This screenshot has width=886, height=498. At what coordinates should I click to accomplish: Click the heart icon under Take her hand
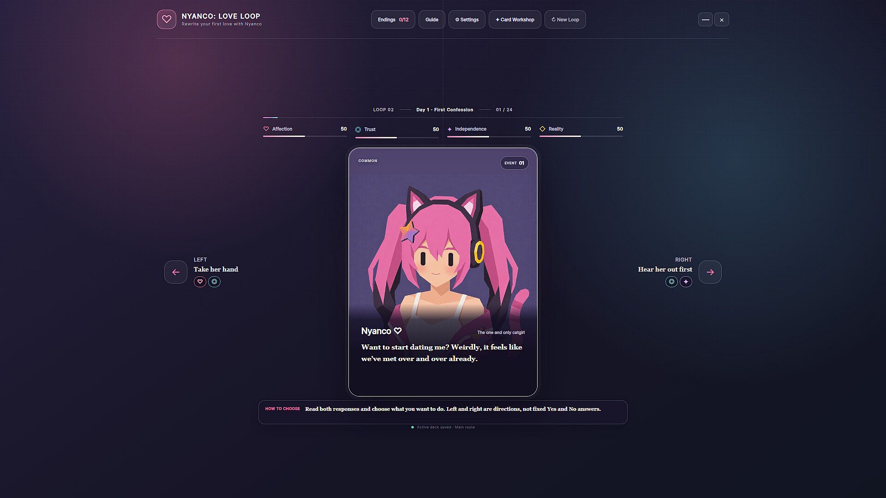click(200, 282)
